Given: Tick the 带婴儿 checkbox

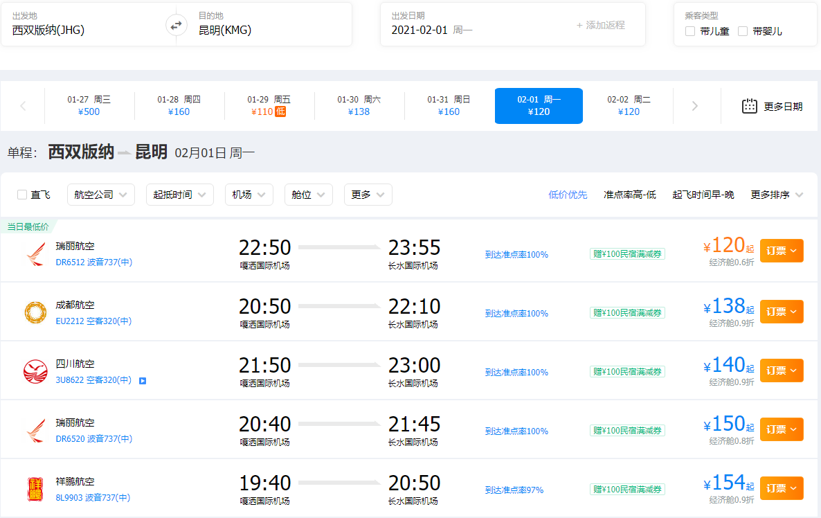Looking at the screenshot, I should point(743,31).
